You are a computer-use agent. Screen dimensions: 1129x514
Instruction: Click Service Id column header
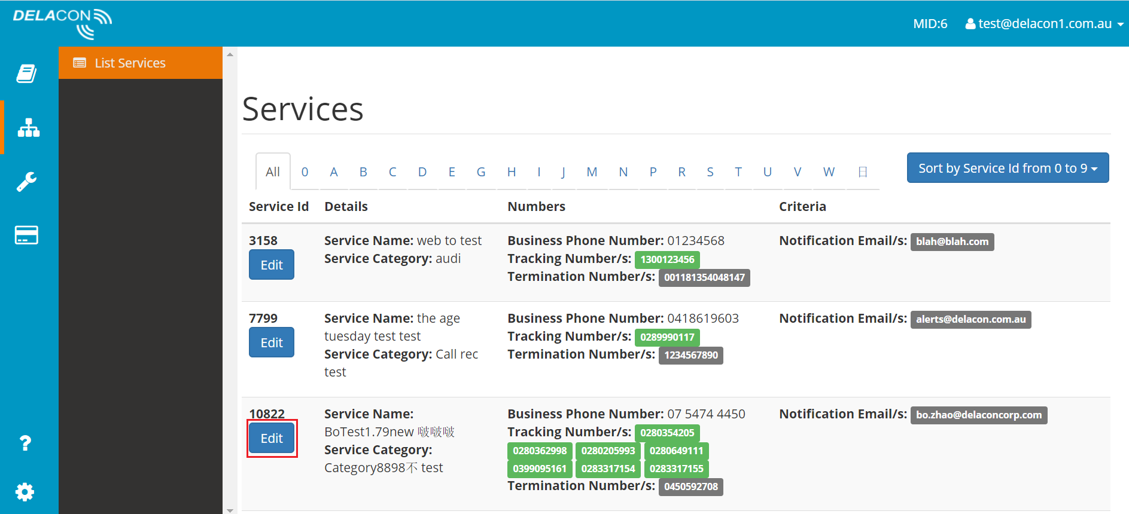(279, 206)
